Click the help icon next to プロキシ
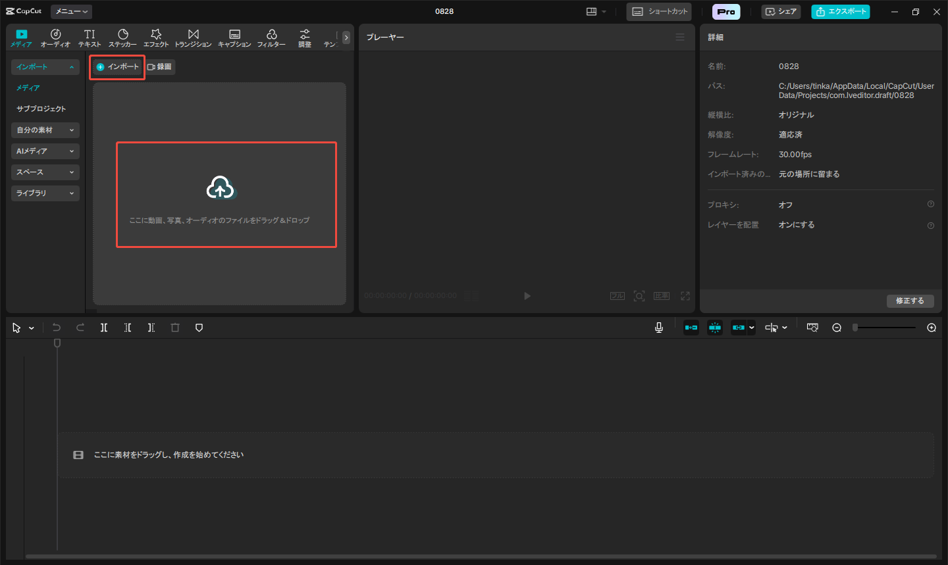Image resolution: width=948 pixels, height=565 pixels. (x=931, y=204)
